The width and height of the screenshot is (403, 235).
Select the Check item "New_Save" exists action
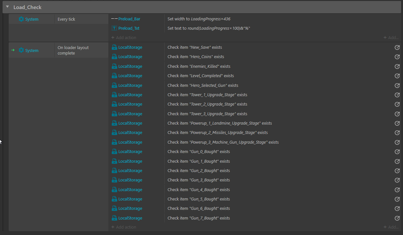click(195, 47)
